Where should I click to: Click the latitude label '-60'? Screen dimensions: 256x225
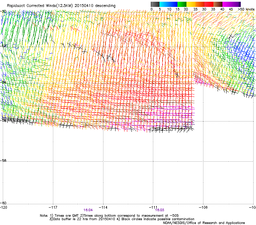pos(3,203)
